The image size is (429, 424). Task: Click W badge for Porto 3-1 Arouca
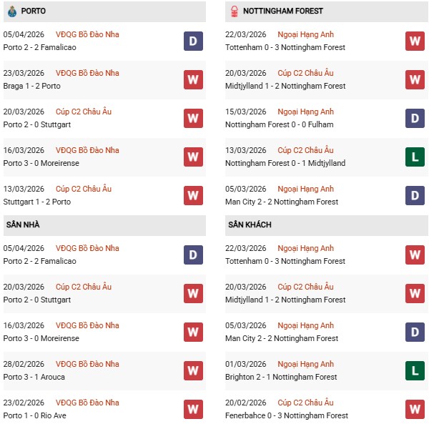pos(192,370)
